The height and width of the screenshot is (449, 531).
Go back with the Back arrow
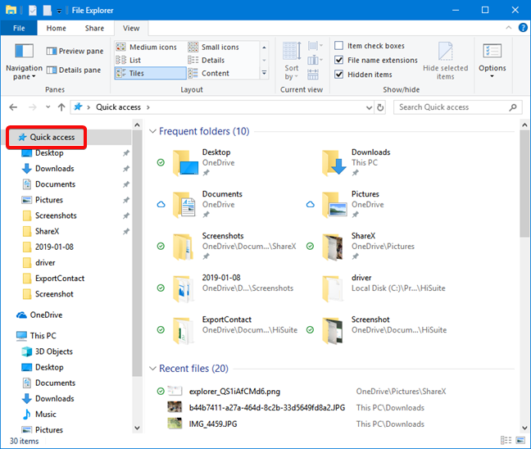coord(13,107)
